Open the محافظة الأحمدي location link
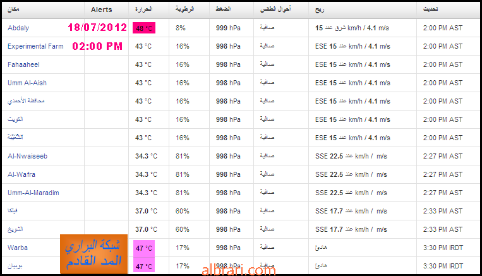The width and height of the screenshot is (482, 276). pos(26,101)
